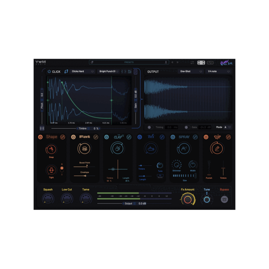The height and width of the screenshot is (269, 269).
Task: Click the Clap main knob
Action: tap(117, 148)
